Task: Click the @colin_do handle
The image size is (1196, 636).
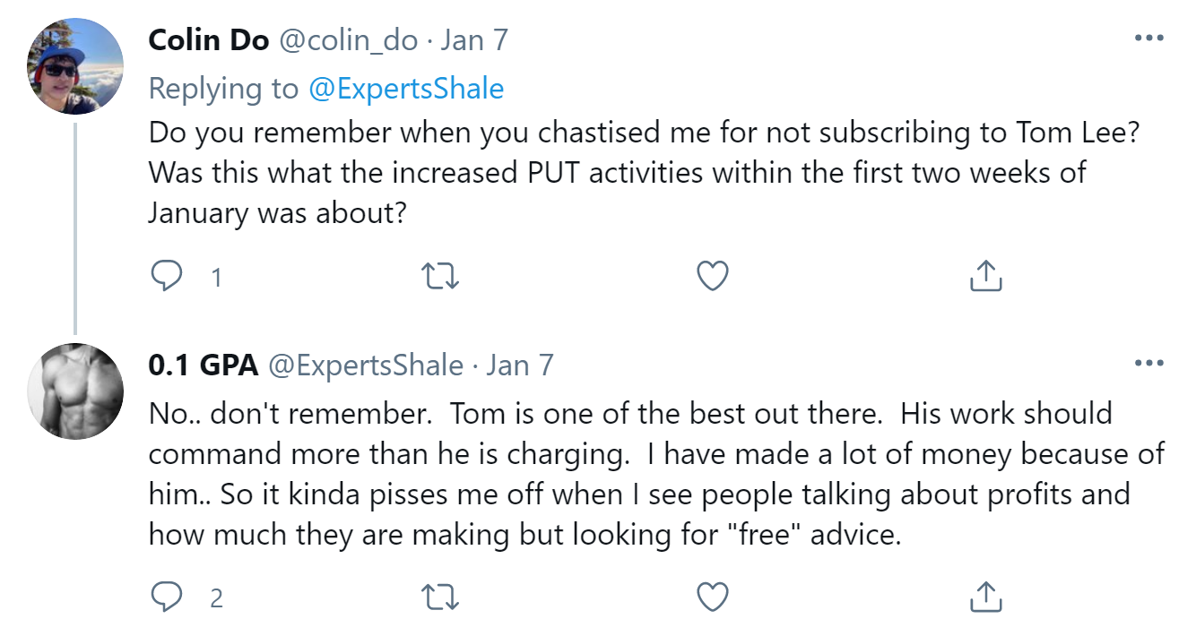Action: (351, 40)
